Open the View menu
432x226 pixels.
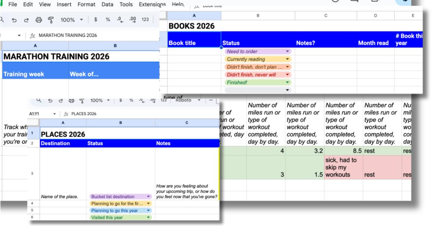tap(45, 5)
